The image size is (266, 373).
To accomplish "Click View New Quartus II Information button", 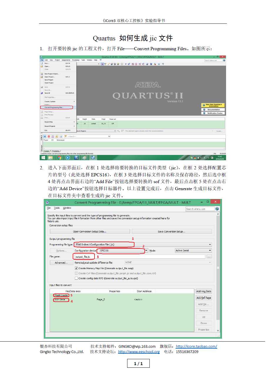I will click(x=213, y=105).
